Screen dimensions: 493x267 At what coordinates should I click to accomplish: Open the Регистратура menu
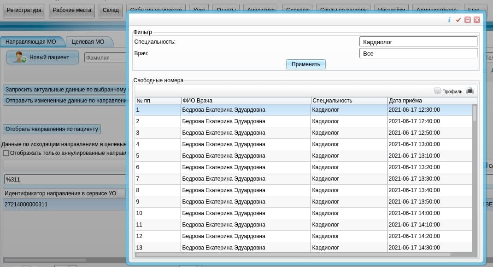pos(24,10)
